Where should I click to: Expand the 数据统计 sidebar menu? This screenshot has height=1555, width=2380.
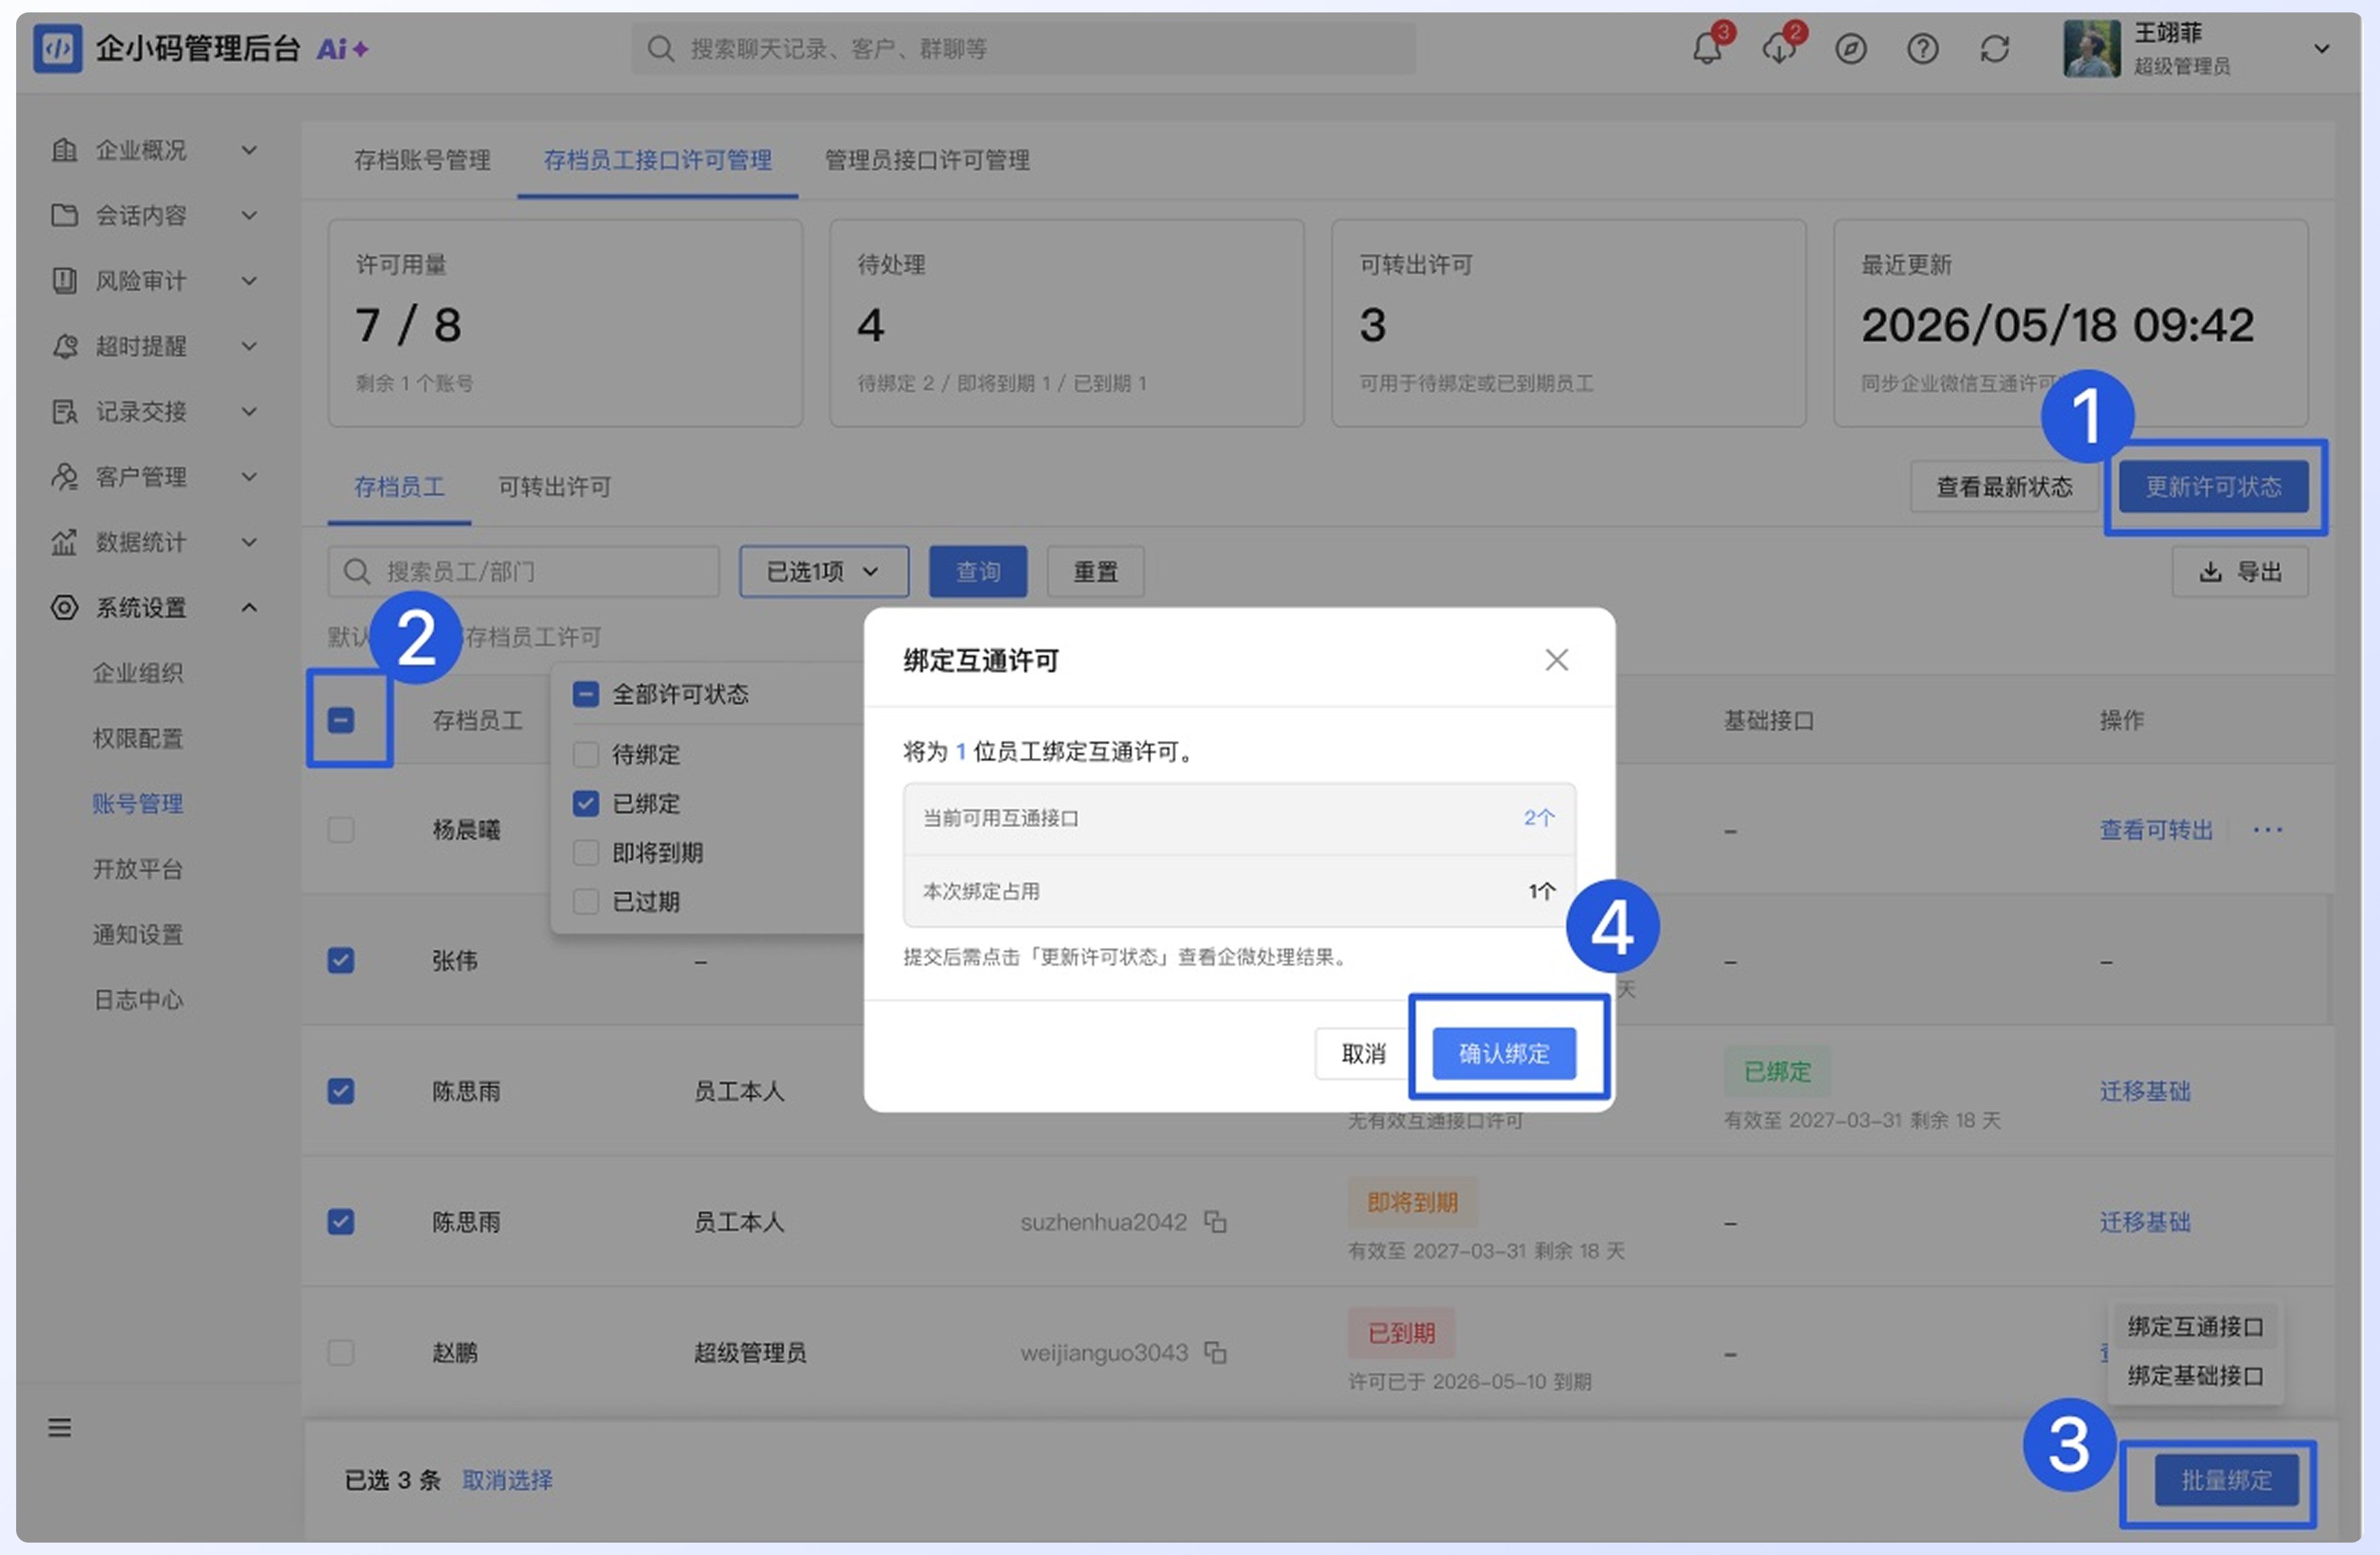tap(155, 542)
